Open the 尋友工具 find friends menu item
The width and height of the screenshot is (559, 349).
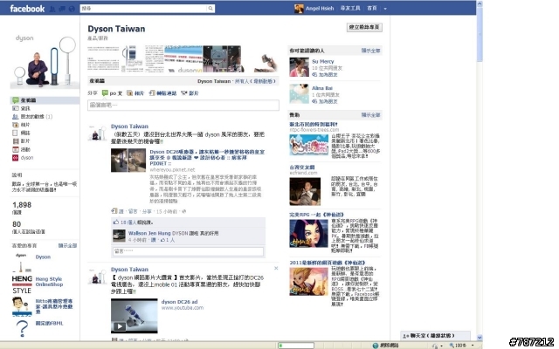[350, 8]
